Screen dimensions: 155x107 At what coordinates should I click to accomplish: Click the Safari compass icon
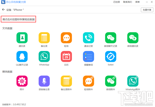pyautogui.click(x=111, y=57)
